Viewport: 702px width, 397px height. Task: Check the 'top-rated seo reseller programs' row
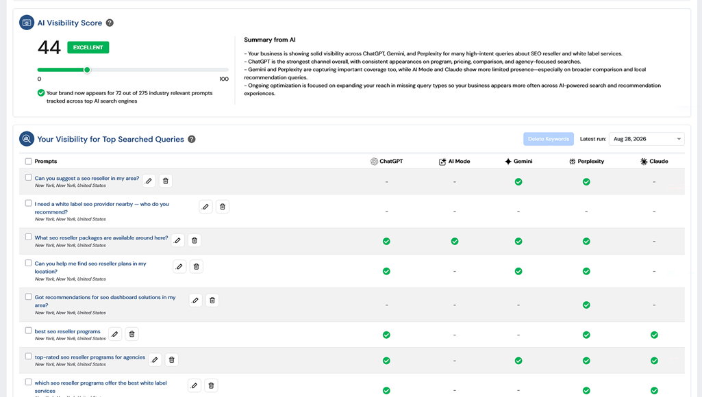(x=29, y=356)
